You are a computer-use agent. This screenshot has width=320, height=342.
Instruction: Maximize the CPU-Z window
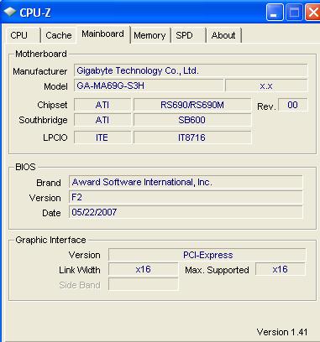click(x=294, y=12)
